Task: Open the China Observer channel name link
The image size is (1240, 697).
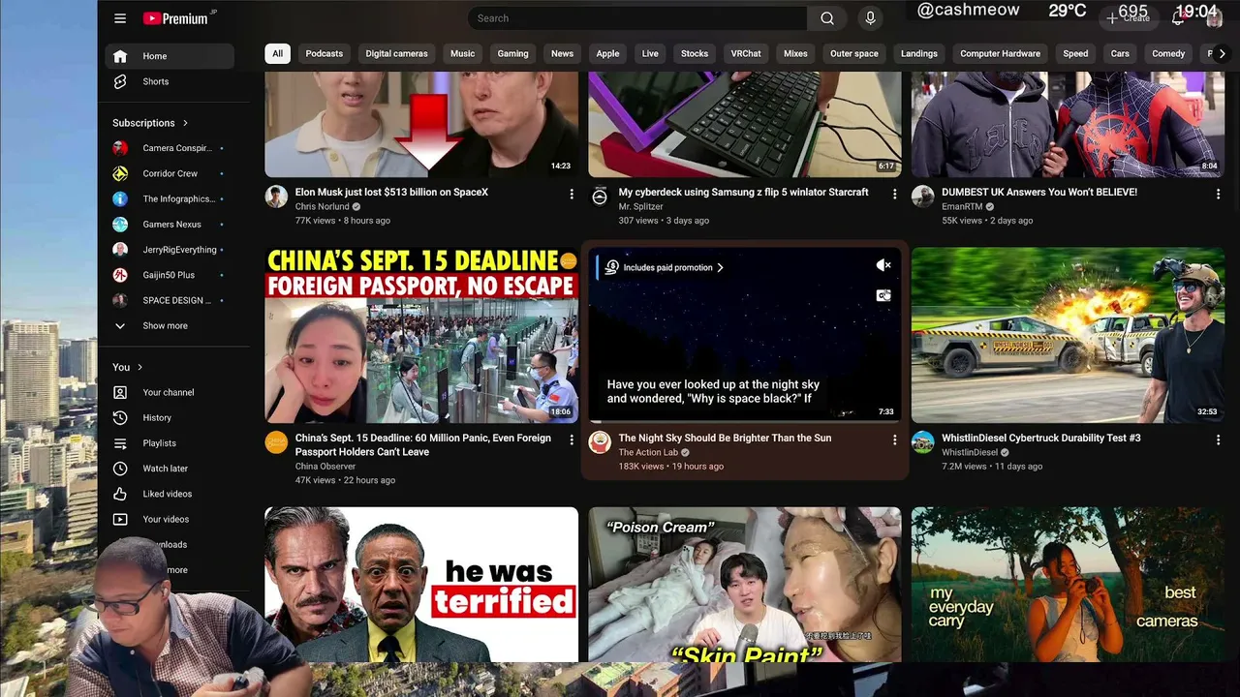Action: pos(325,466)
